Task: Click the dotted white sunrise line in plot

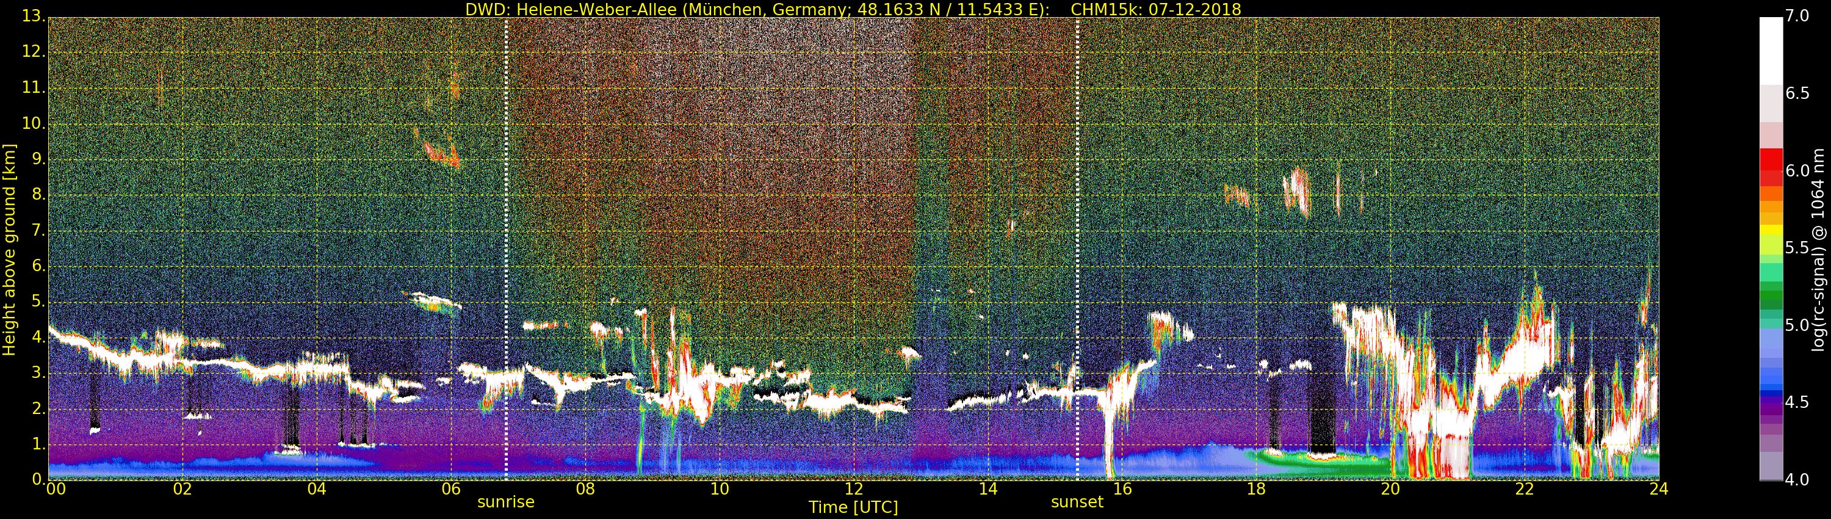Action: pyautogui.click(x=506, y=249)
